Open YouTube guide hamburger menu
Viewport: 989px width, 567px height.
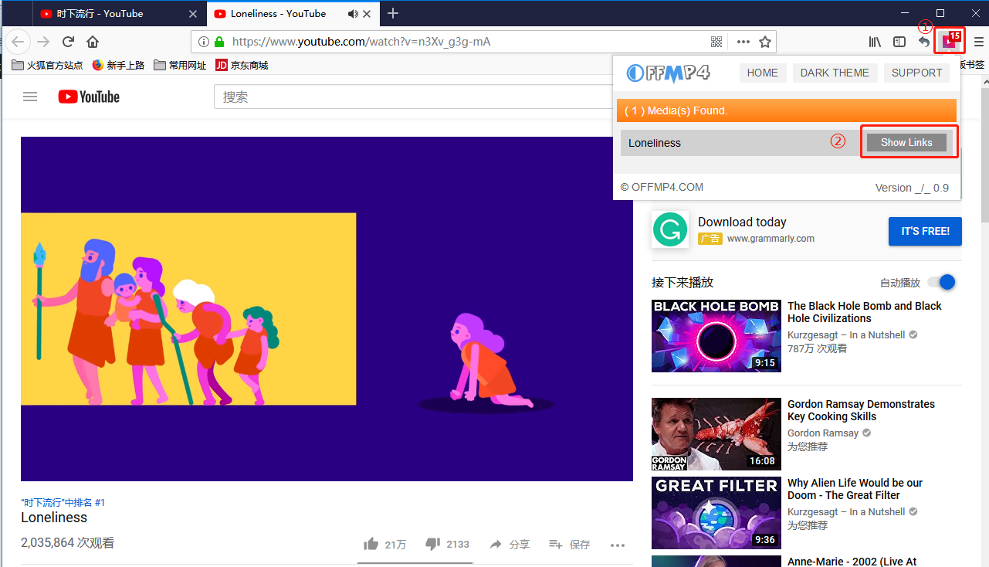[30, 97]
